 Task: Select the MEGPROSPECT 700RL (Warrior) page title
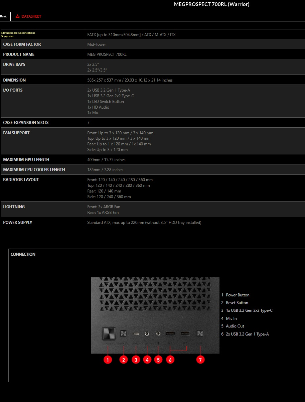(211, 4)
